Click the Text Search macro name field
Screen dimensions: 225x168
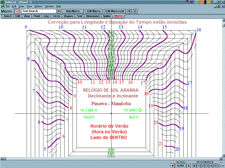pos(39,11)
